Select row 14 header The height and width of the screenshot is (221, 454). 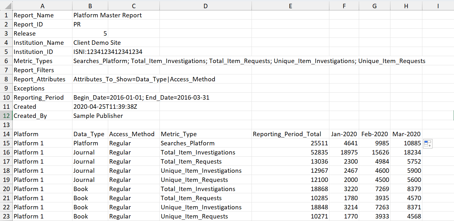[x=6, y=134]
